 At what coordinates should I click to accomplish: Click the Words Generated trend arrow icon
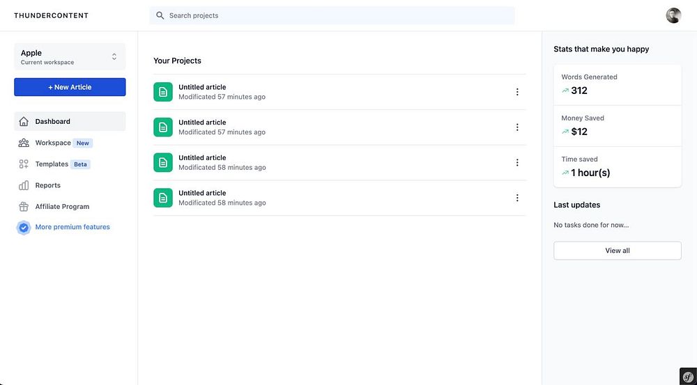[x=565, y=91]
